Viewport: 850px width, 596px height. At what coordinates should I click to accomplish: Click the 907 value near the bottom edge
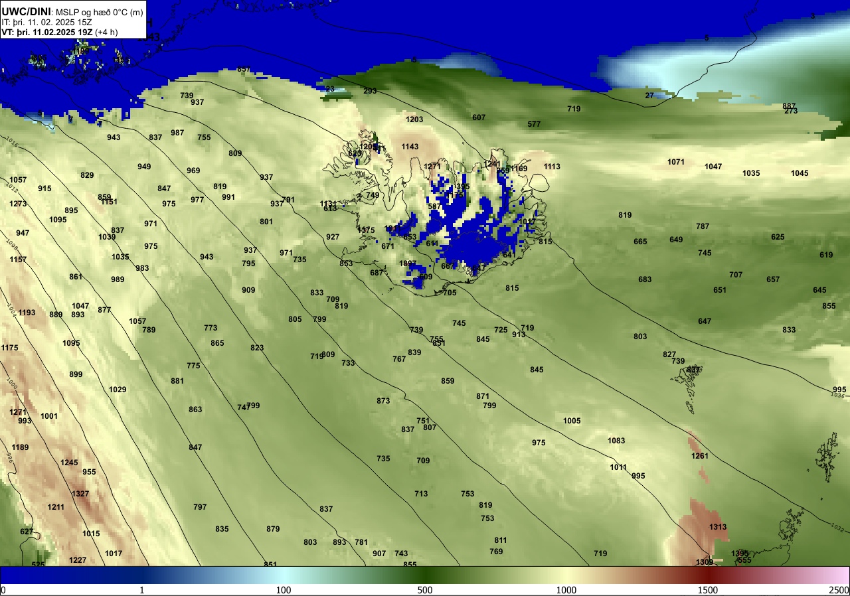[x=379, y=554]
